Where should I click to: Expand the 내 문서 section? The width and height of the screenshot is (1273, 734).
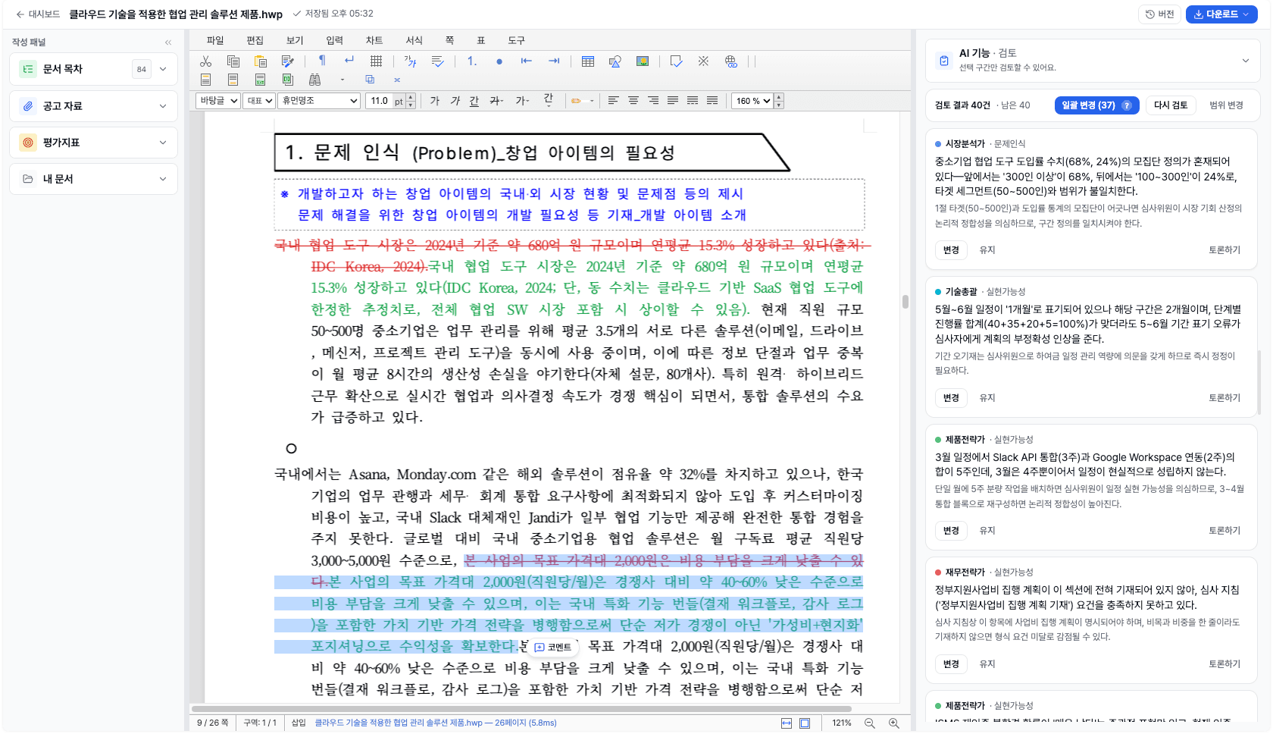pos(163,179)
